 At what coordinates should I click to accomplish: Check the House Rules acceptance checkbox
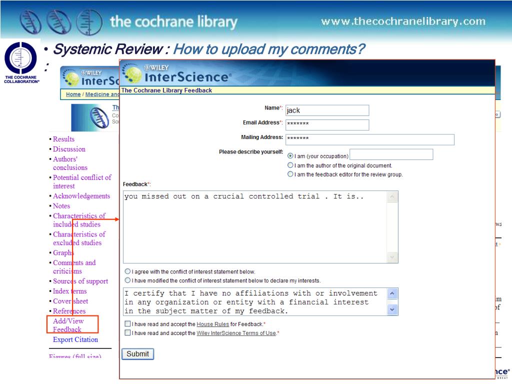pyautogui.click(x=127, y=324)
